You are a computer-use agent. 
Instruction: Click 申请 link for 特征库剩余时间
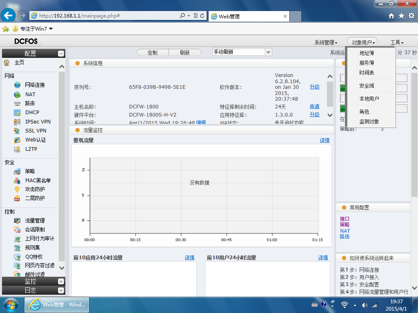[315, 106]
